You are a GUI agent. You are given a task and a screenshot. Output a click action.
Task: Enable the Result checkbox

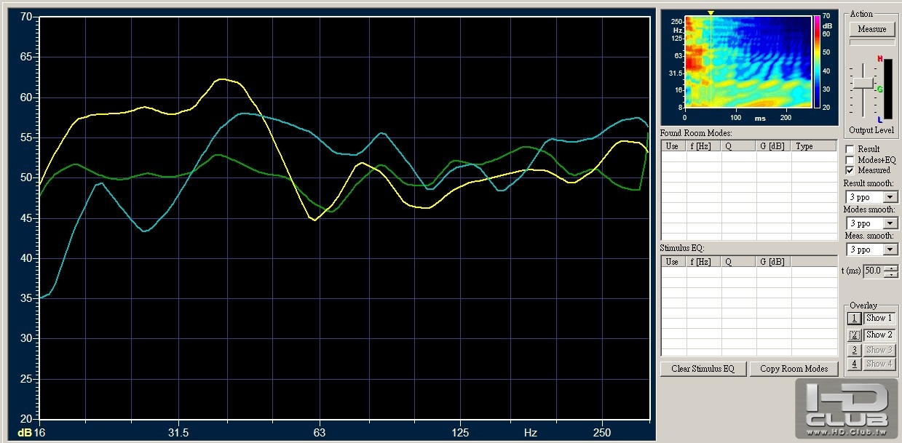pos(850,149)
